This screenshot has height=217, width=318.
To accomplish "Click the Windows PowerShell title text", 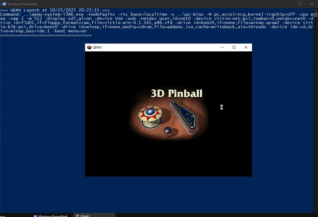I will [x=22, y=4].
